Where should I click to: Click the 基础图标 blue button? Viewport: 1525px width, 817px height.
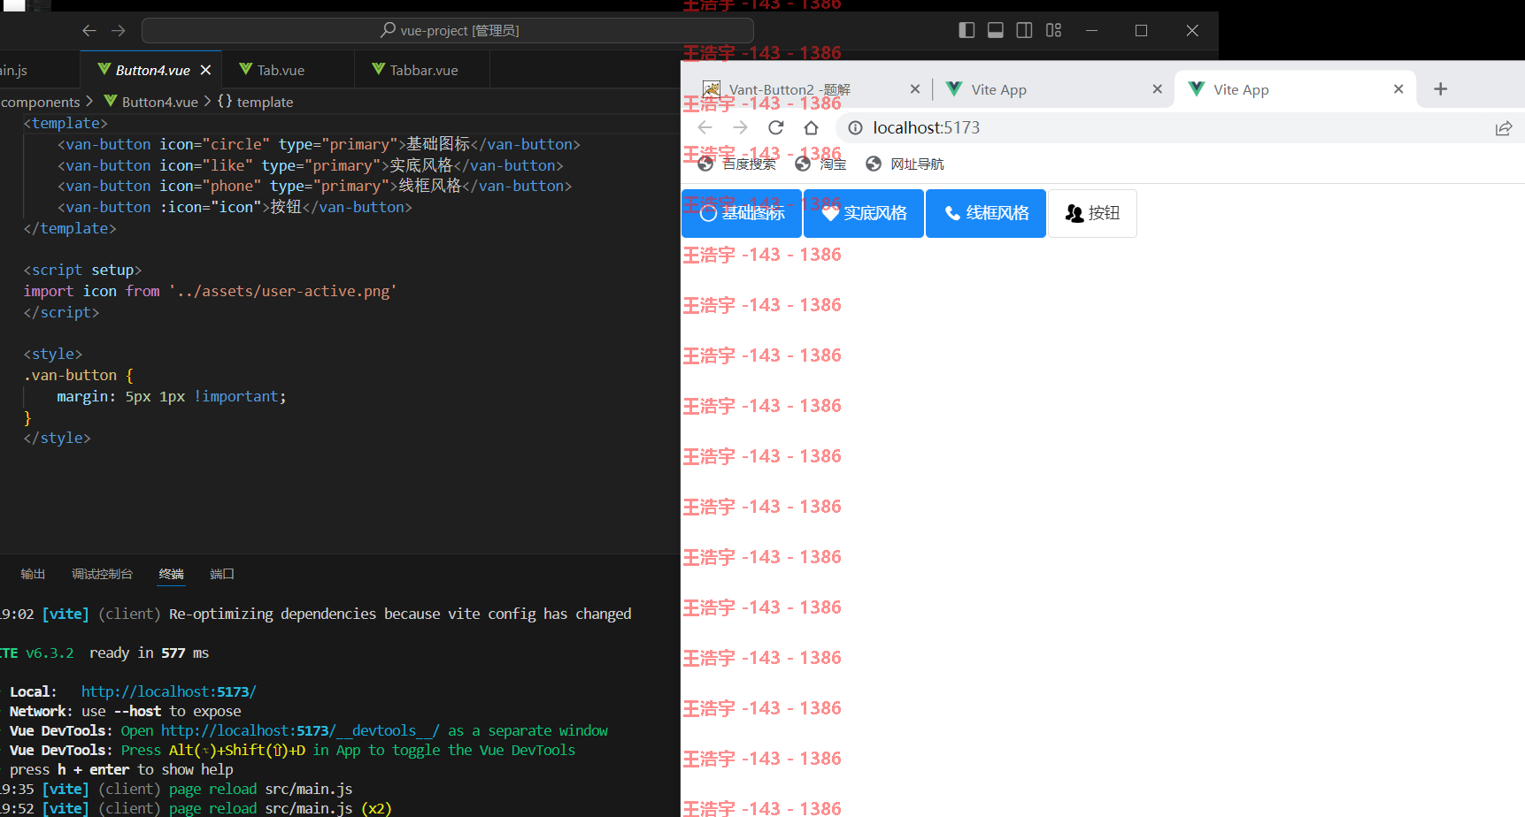[x=742, y=213]
